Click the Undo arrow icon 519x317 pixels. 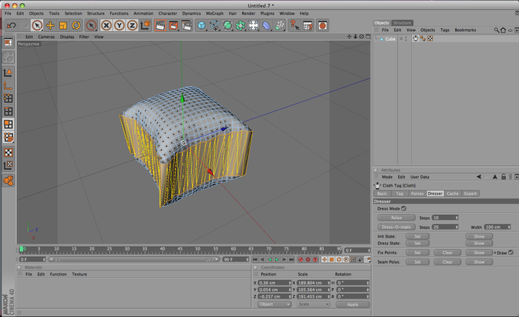(11, 25)
